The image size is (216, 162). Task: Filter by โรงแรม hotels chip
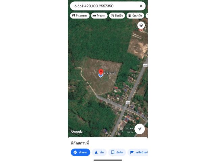(x=99, y=16)
